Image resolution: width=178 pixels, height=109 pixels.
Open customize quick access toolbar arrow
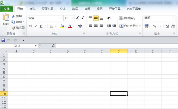click(24, 40)
